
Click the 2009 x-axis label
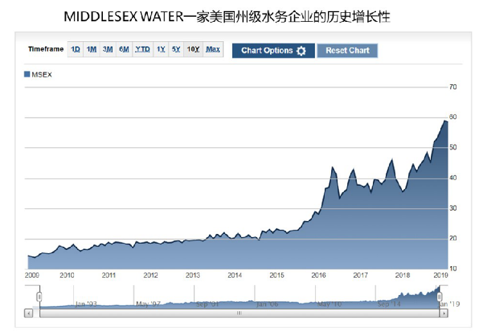(x=32, y=275)
